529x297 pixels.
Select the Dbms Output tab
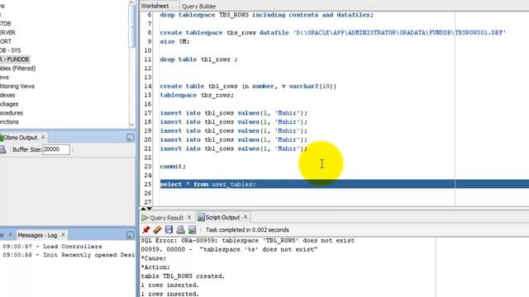[x=20, y=138]
